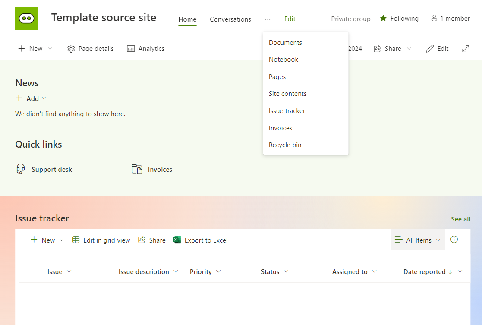Click the Invoices folder icon in Quick links
Screen dimensions: 482x325
[137, 169]
